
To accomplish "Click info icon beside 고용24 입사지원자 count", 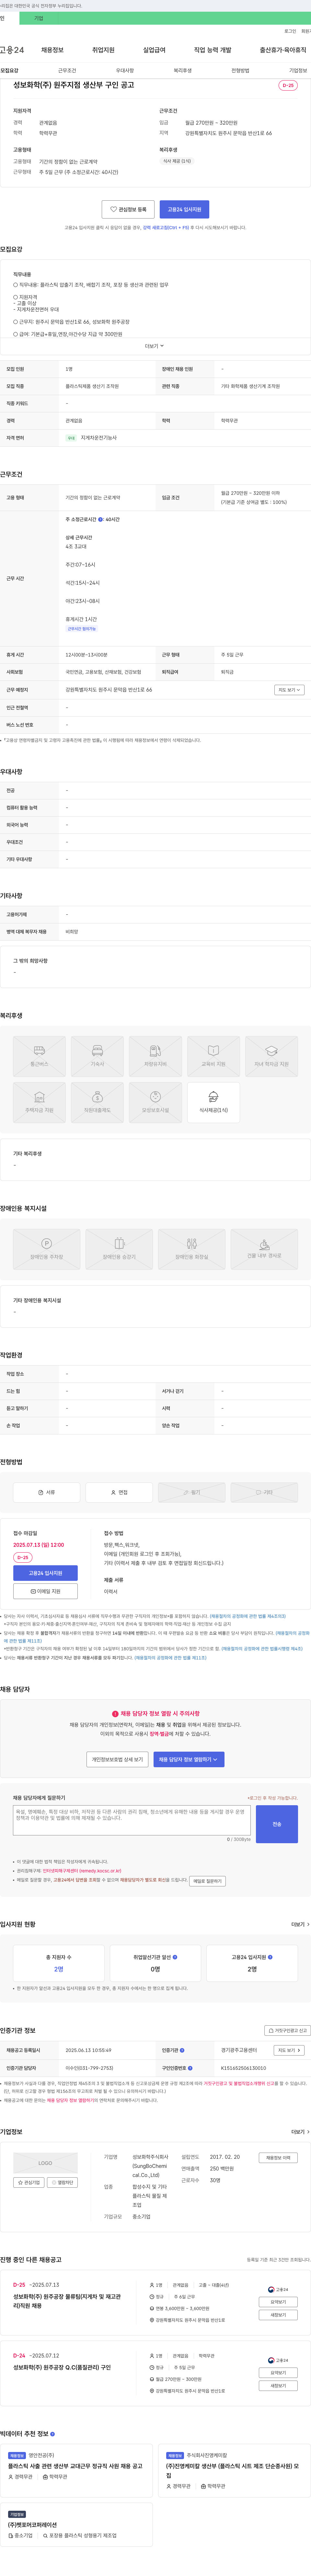I will [270, 1957].
